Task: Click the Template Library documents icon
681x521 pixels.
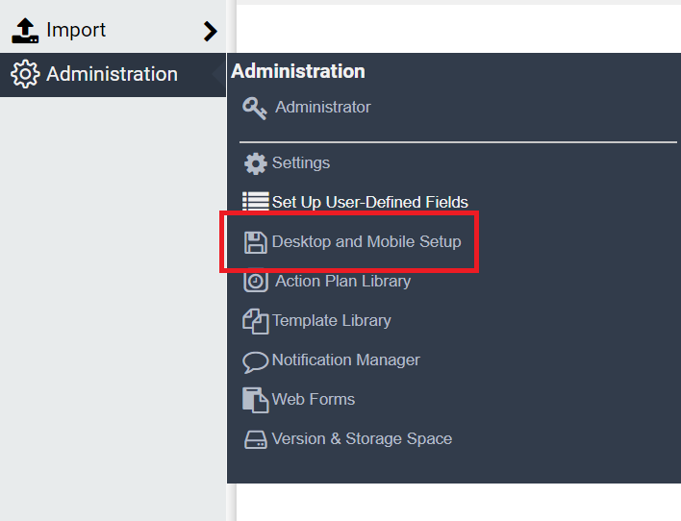Action: click(256, 321)
